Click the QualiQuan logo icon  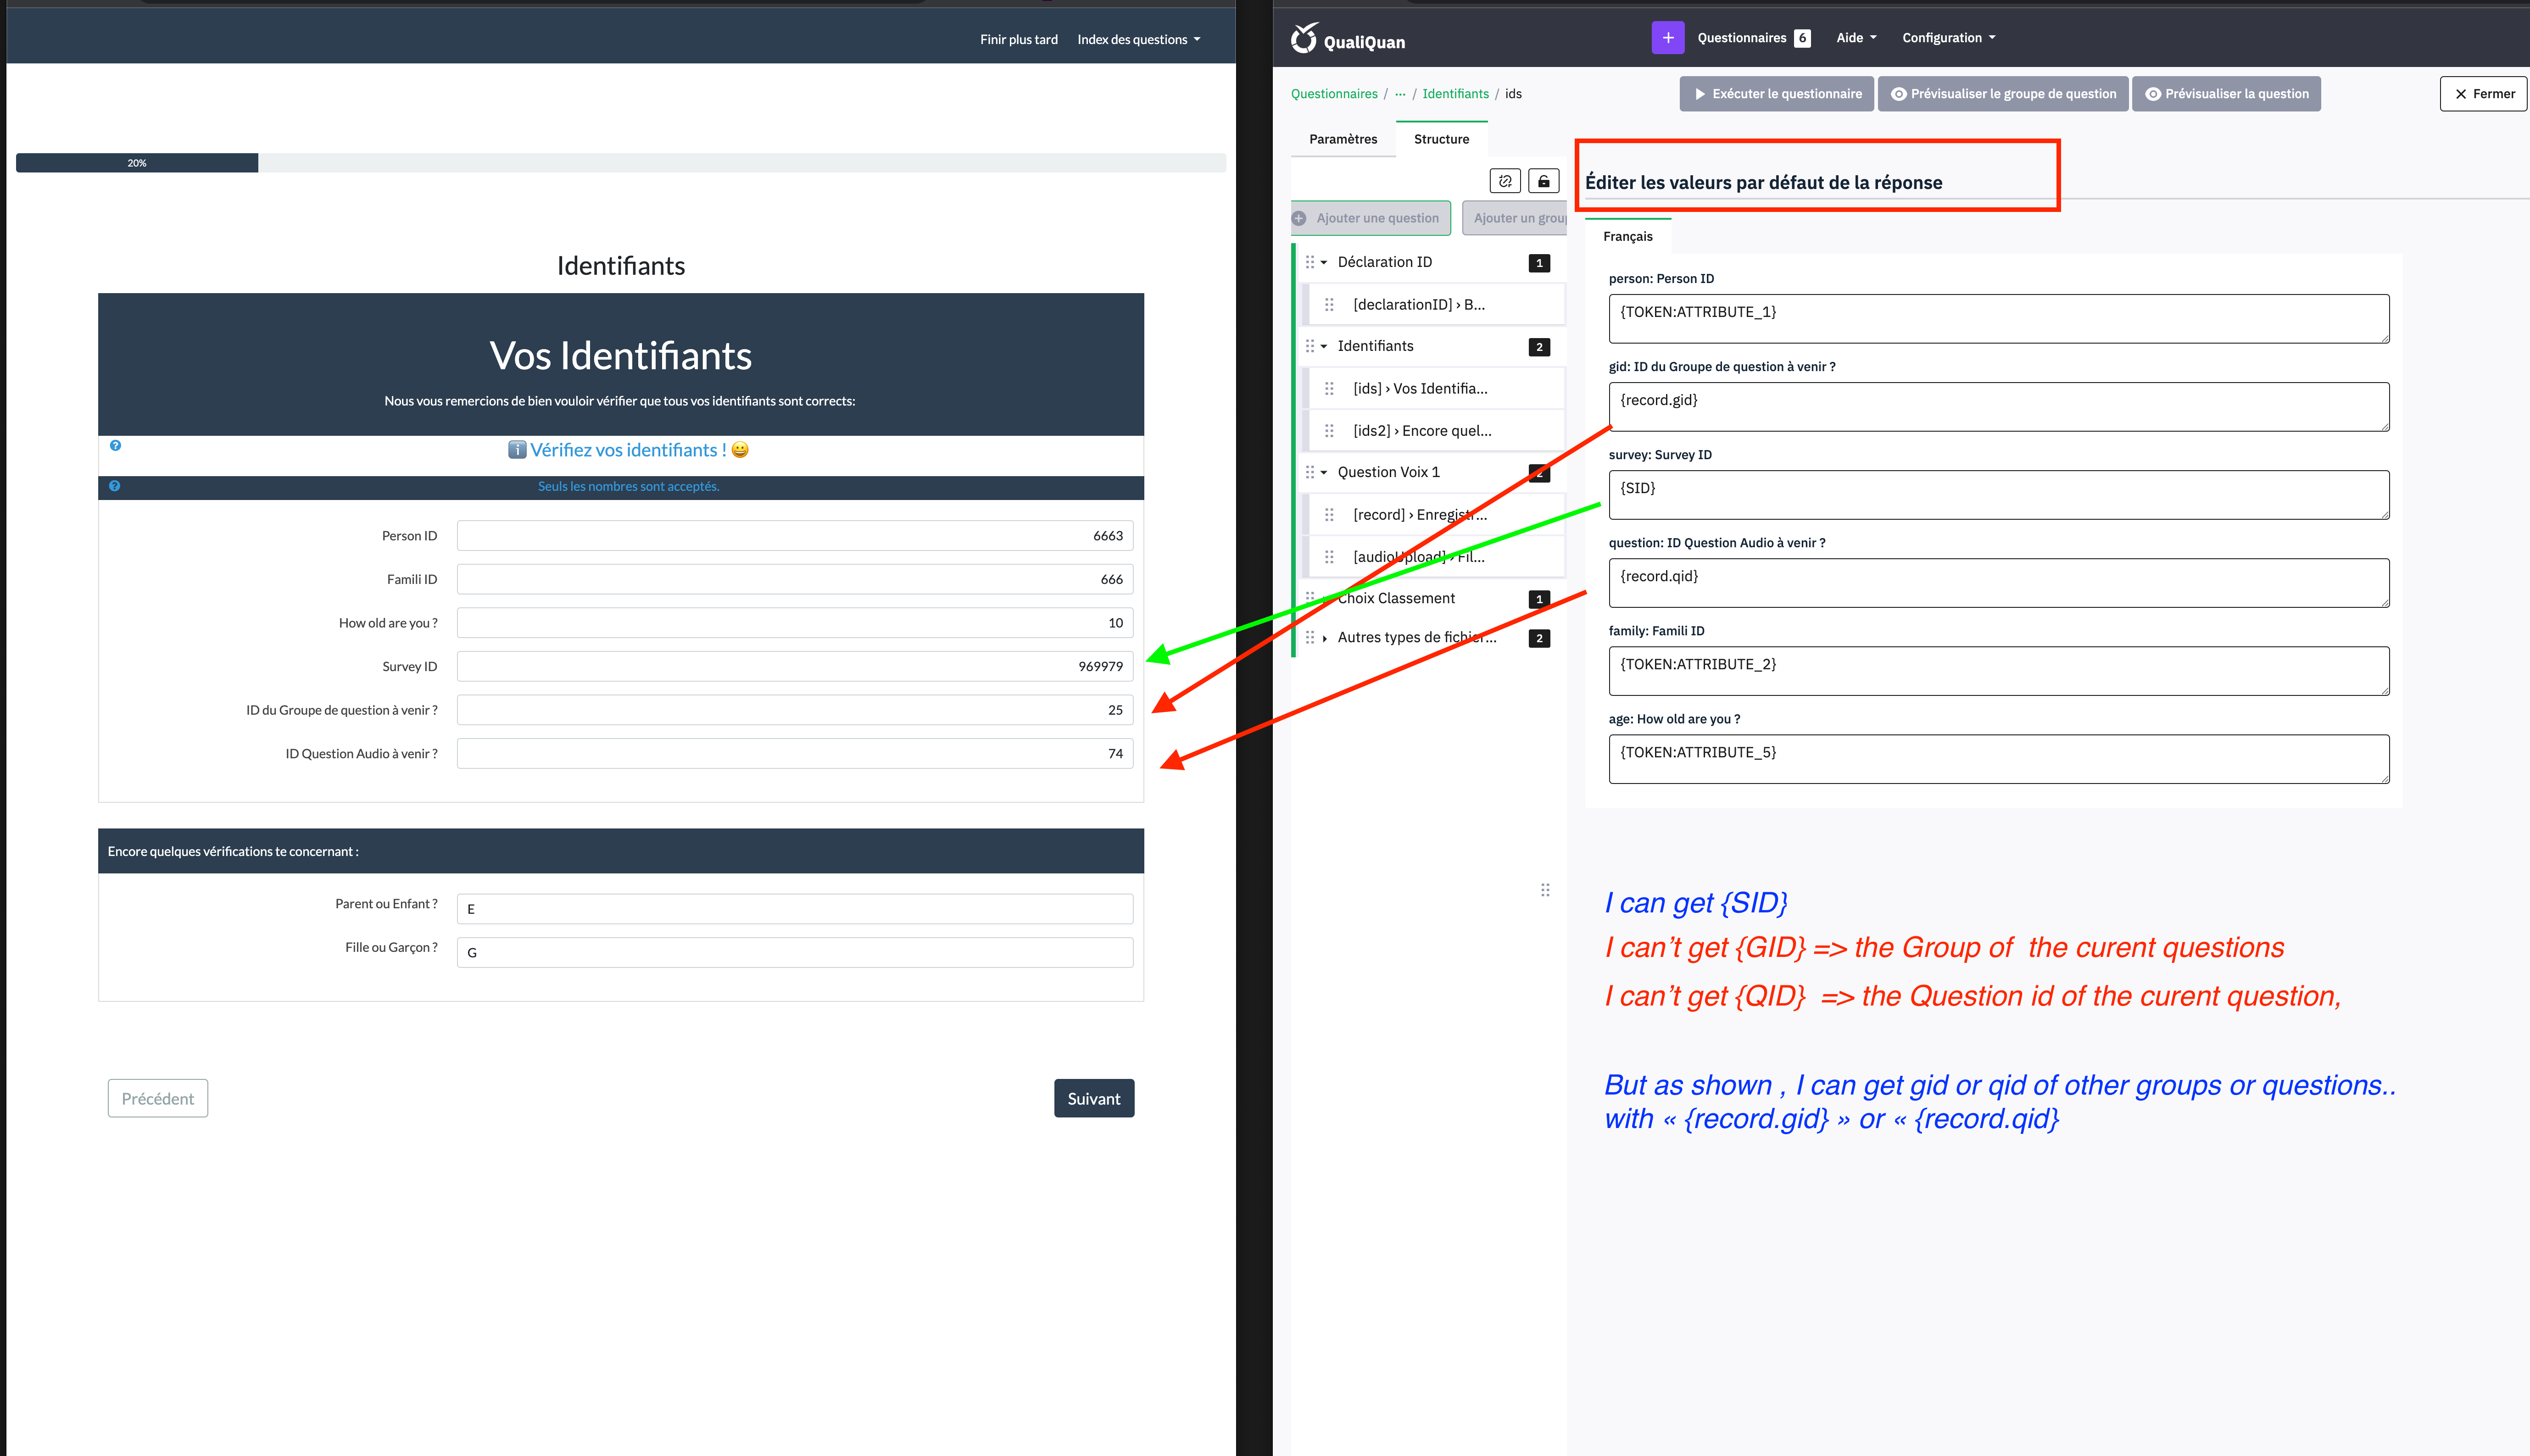[1304, 39]
